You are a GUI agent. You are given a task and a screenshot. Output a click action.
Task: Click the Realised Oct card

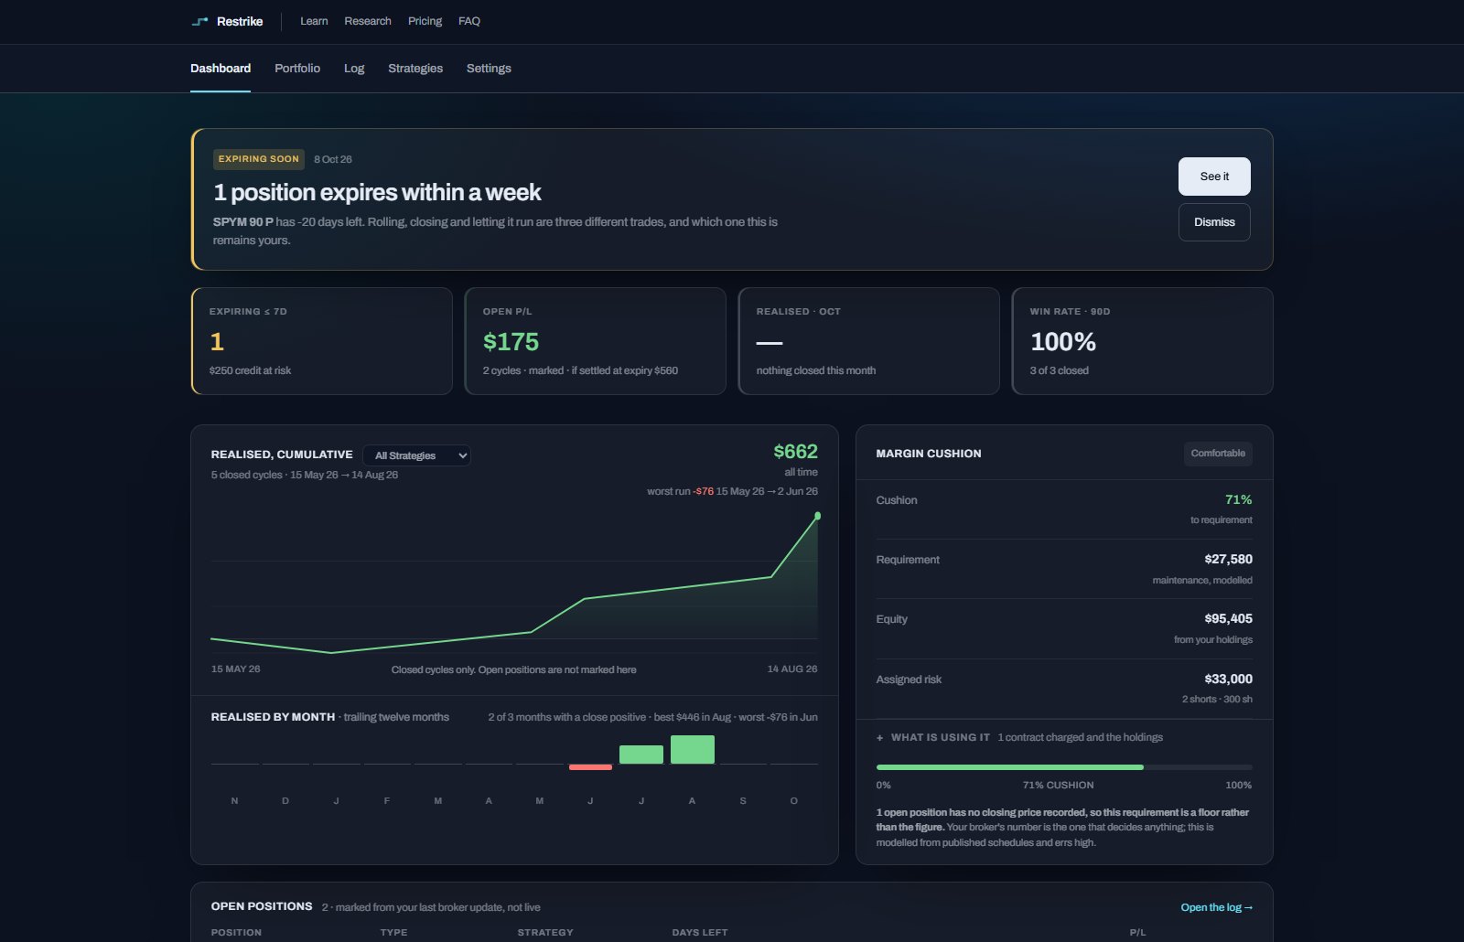pos(869,341)
